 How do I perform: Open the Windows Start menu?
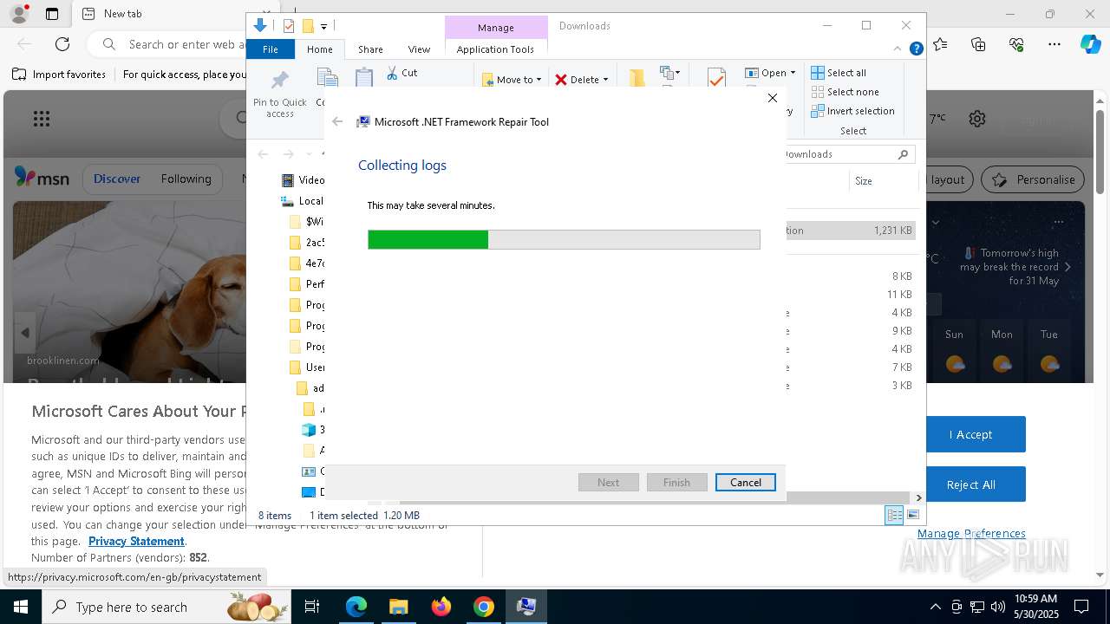tap(20, 607)
